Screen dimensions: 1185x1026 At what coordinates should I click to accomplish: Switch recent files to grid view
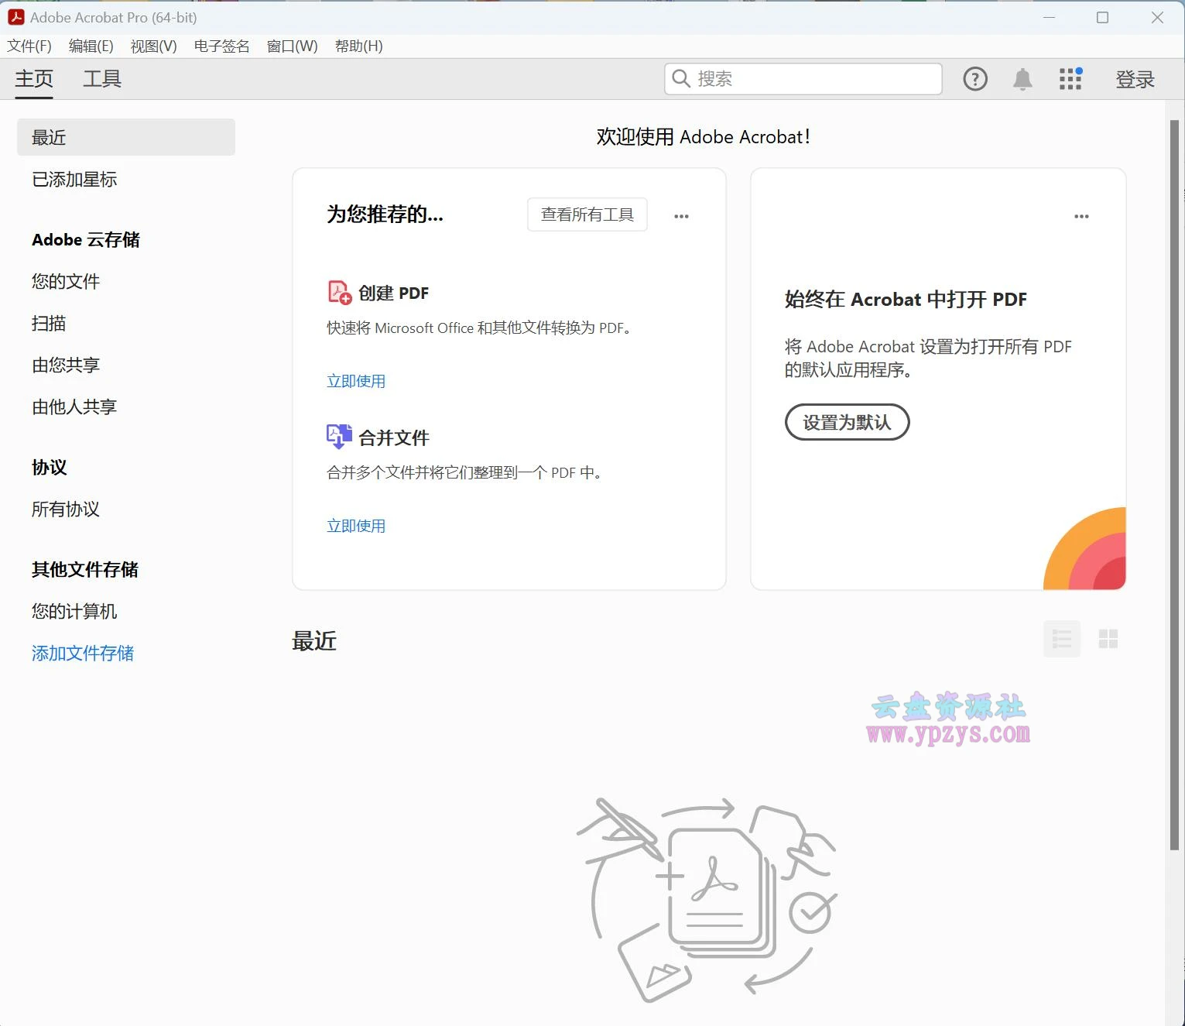click(x=1108, y=639)
